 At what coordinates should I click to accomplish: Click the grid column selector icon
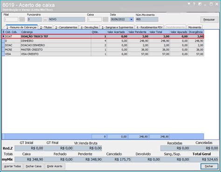(x=3, y=32)
